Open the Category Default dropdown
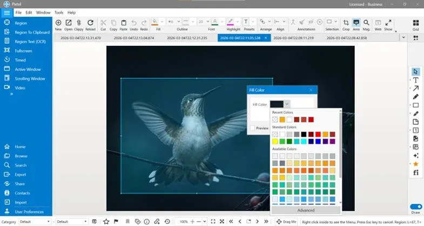This screenshot has width=424, height=226. tap(35, 222)
